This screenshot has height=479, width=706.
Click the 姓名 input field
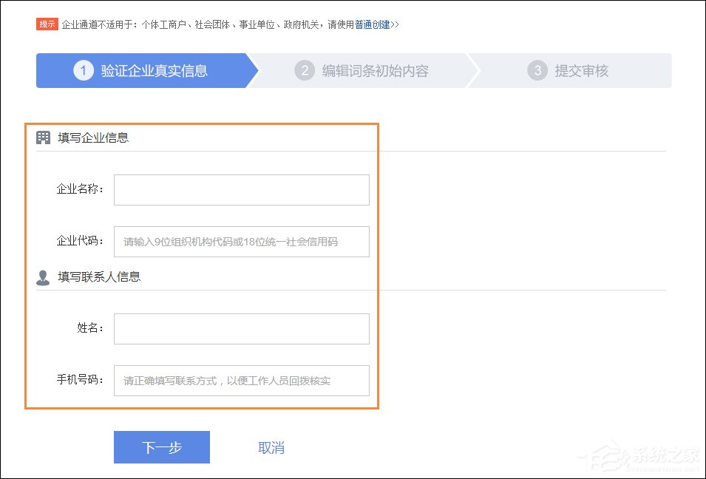pos(241,328)
